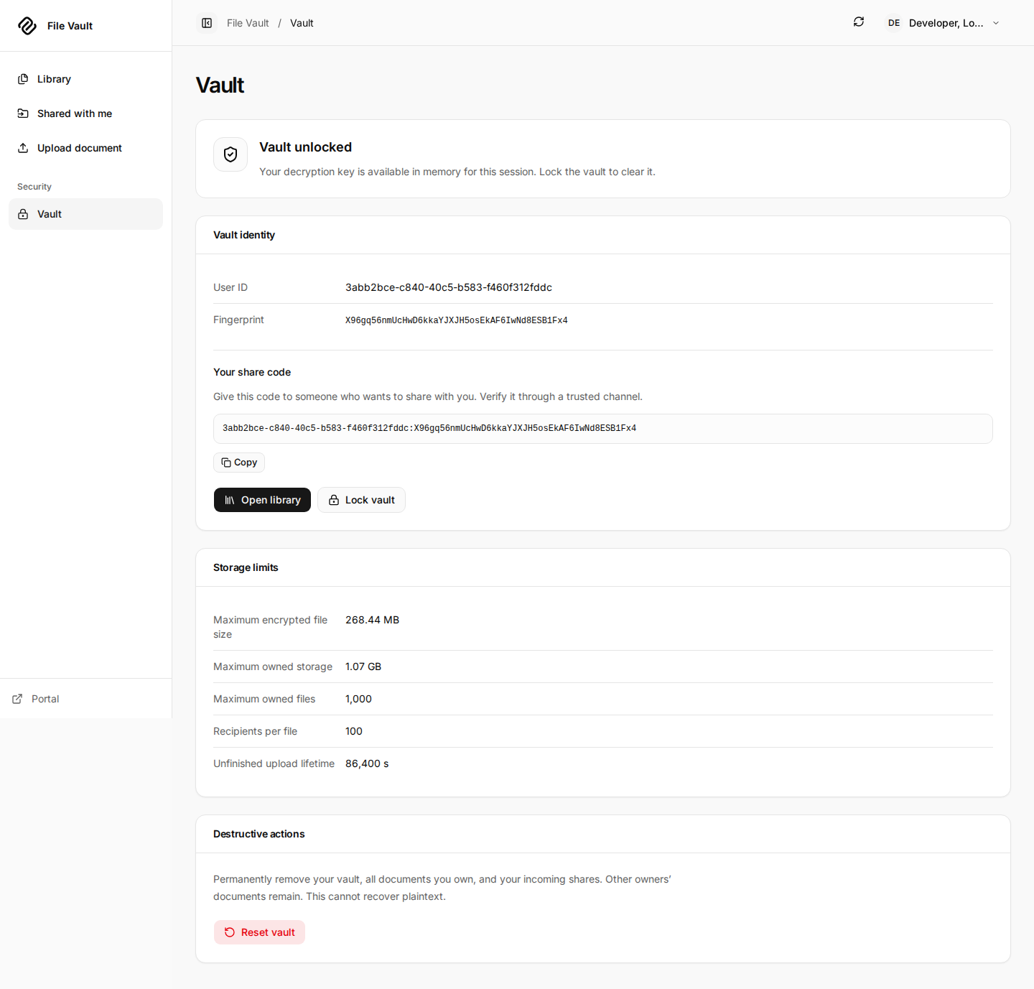
Task: Click the Fingerprint value starting X96gq56
Action: click(457, 320)
